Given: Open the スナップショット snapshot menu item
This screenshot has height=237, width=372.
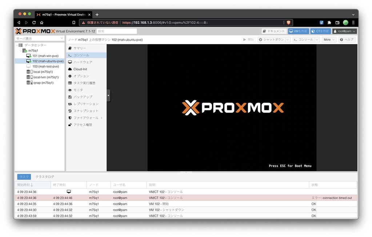Looking at the screenshot, I should click(x=86, y=111).
